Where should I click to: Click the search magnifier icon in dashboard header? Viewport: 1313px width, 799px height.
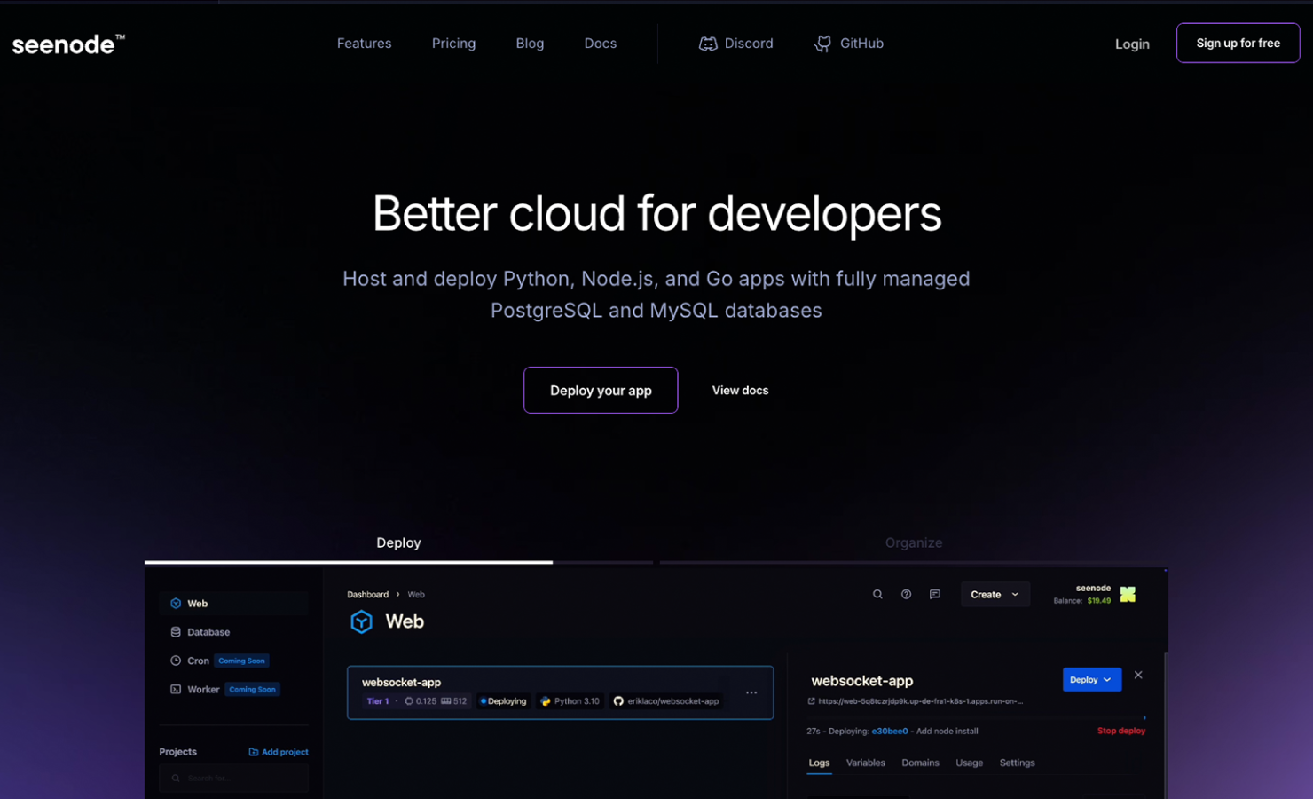coord(877,595)
